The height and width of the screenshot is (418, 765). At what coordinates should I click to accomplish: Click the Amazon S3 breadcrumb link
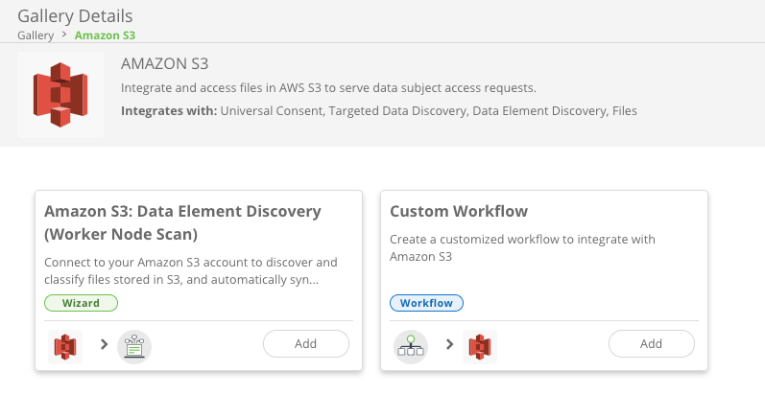tap(105, 35)
